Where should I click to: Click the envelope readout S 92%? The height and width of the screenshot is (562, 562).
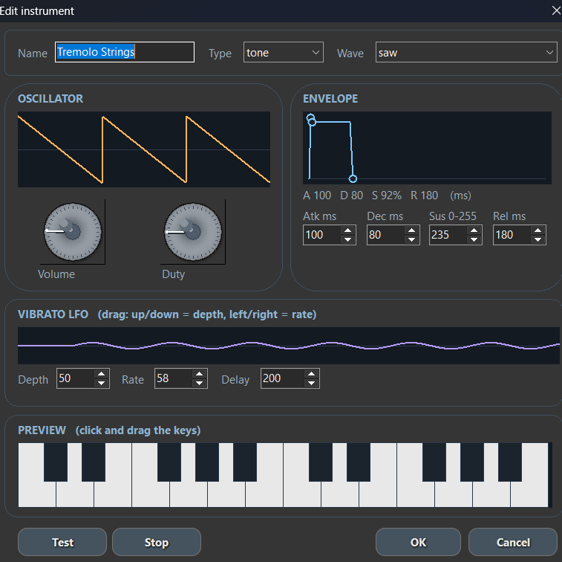(x=386, y=196)
